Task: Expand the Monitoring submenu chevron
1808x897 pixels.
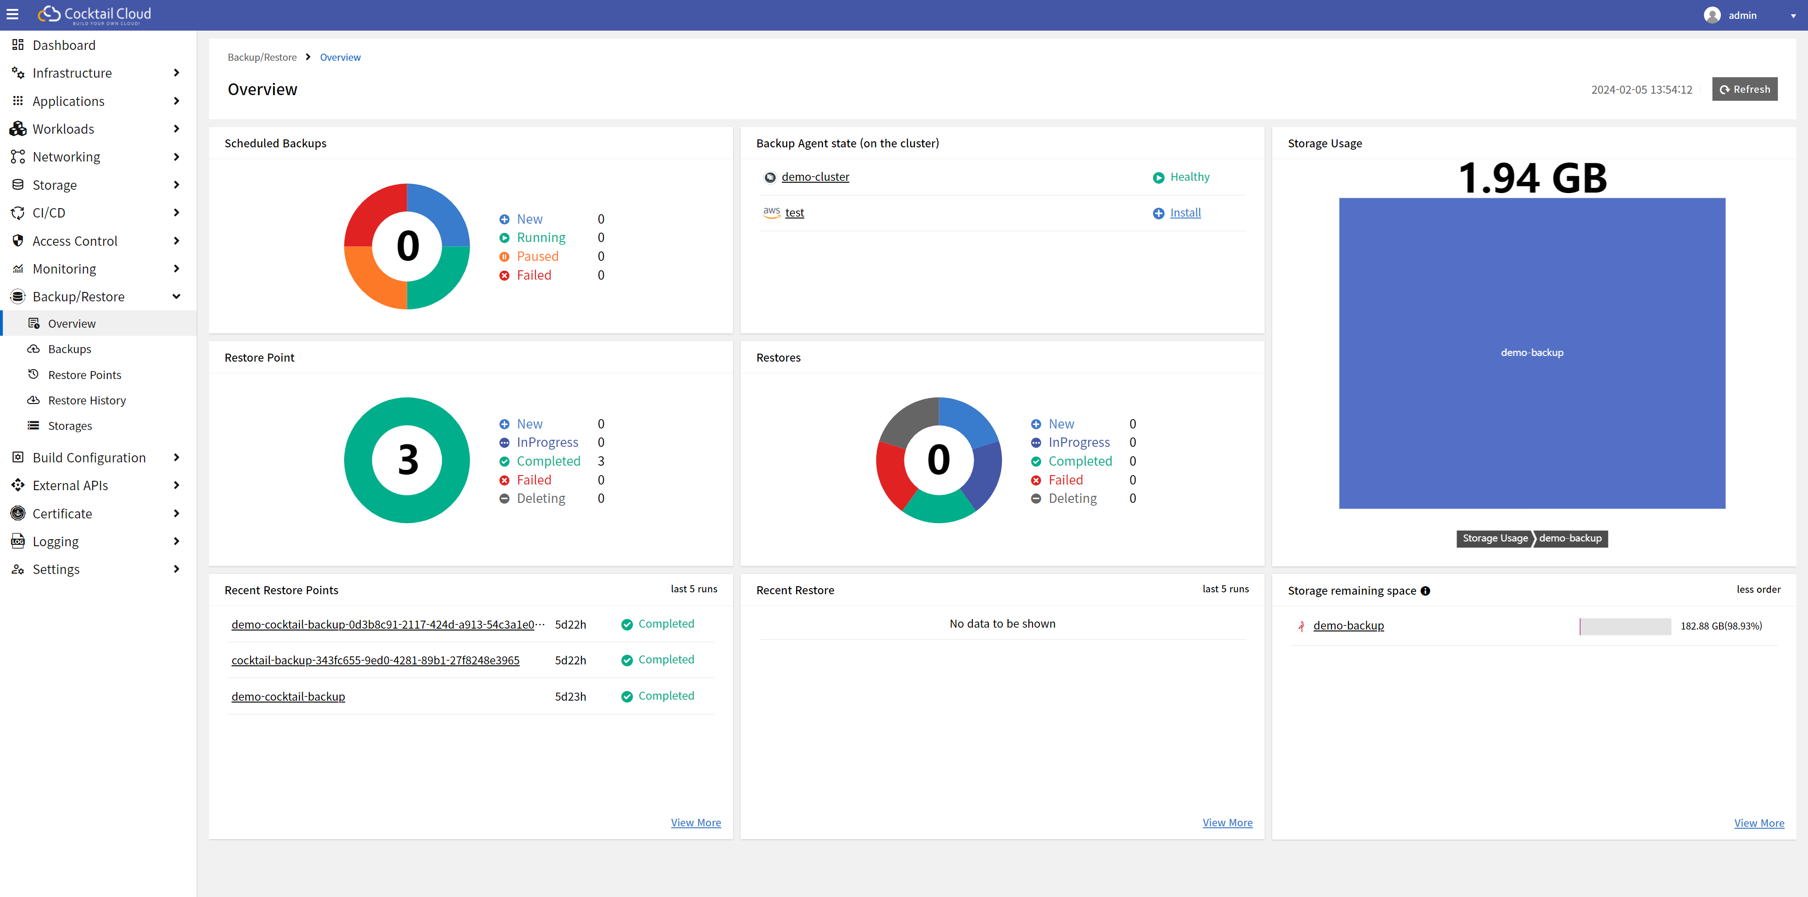Action: coord(176,269)
